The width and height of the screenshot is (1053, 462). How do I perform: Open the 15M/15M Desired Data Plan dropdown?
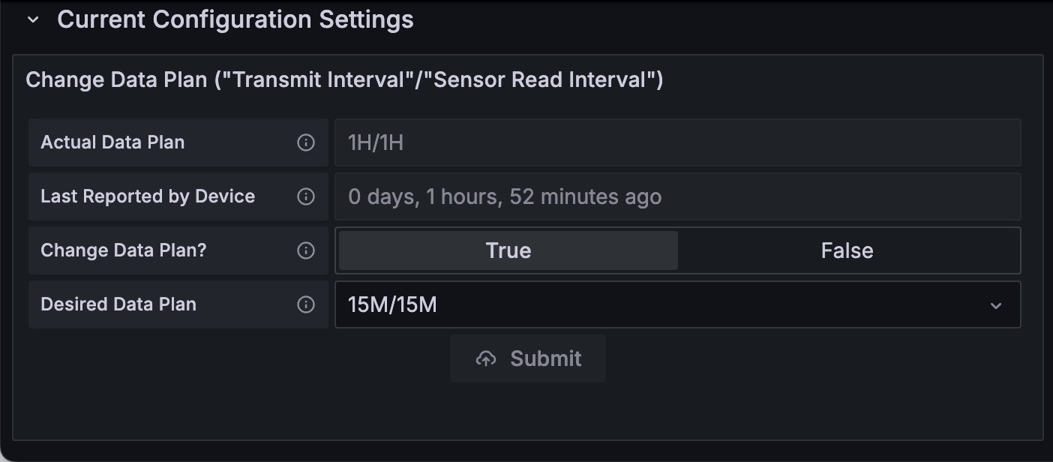(660, 304)
